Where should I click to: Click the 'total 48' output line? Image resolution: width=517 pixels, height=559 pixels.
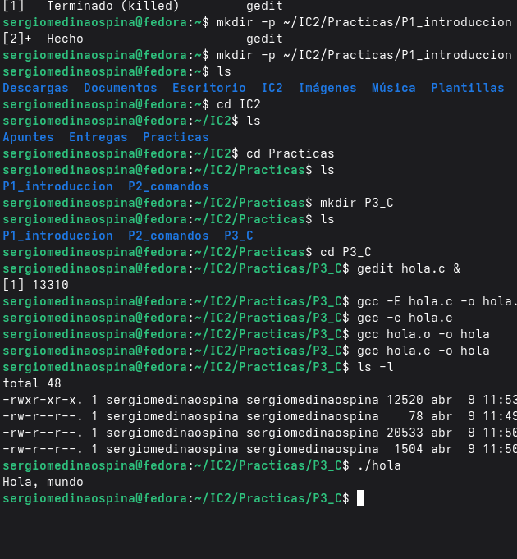[31, 383]
